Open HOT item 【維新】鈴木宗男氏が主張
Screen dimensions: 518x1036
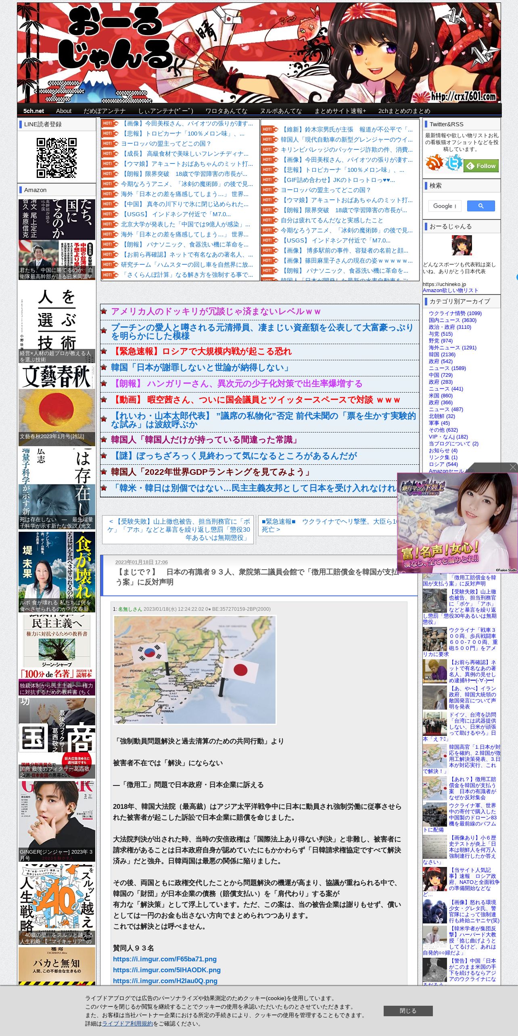[347, 129]
